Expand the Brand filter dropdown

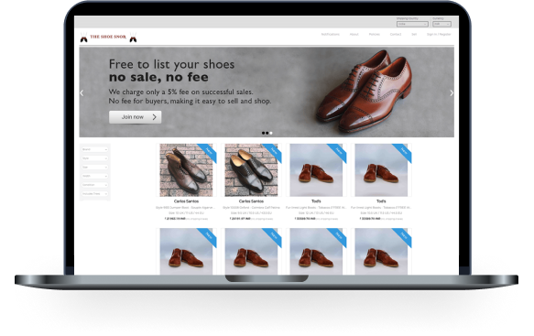pyautogui.click(x=94, y=149)
